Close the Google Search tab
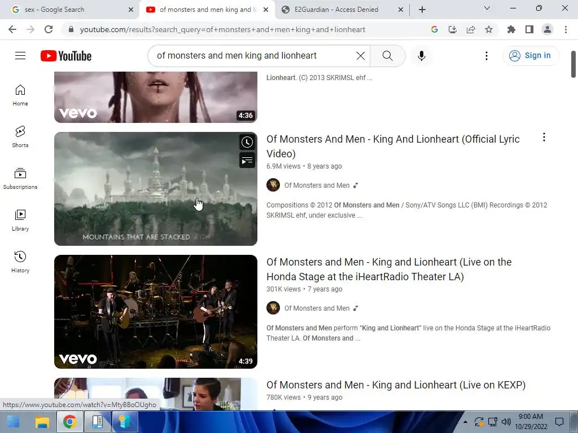 pos(131,10)
